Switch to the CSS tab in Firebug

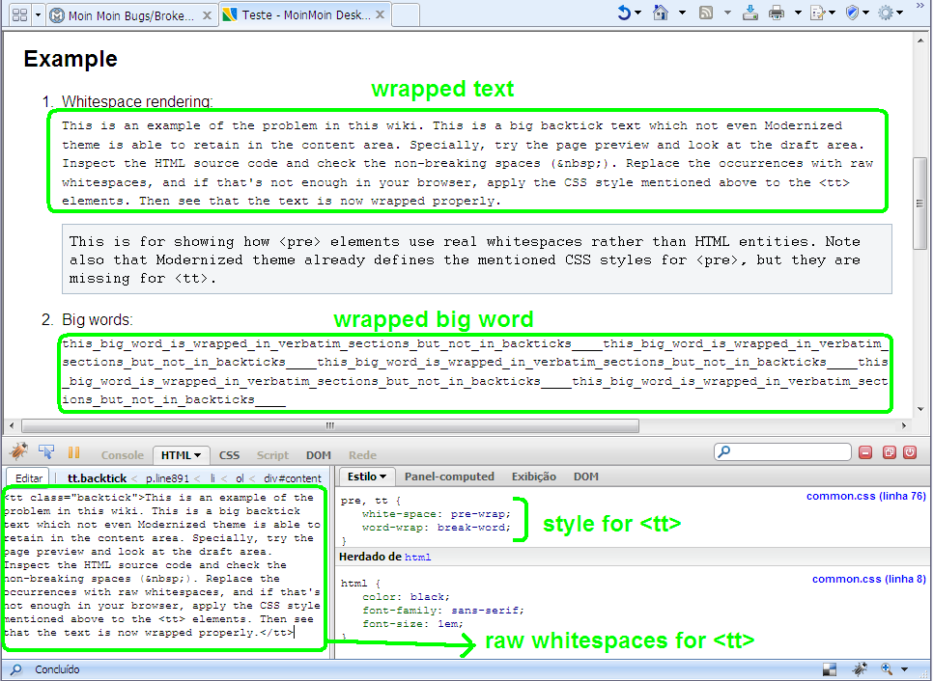click(229, 455)
